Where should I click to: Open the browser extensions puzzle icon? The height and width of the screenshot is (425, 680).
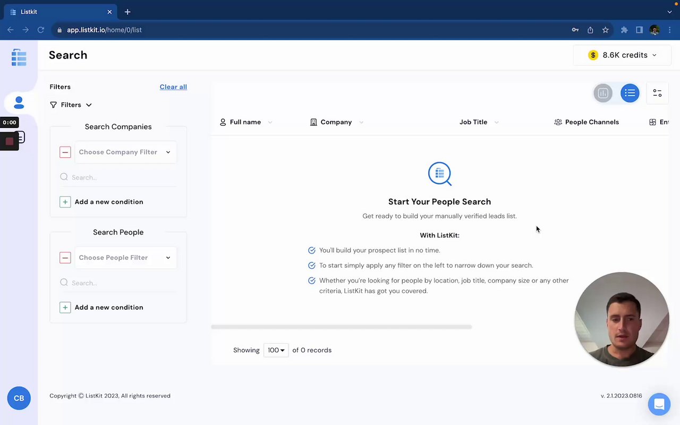click(624, 30)
